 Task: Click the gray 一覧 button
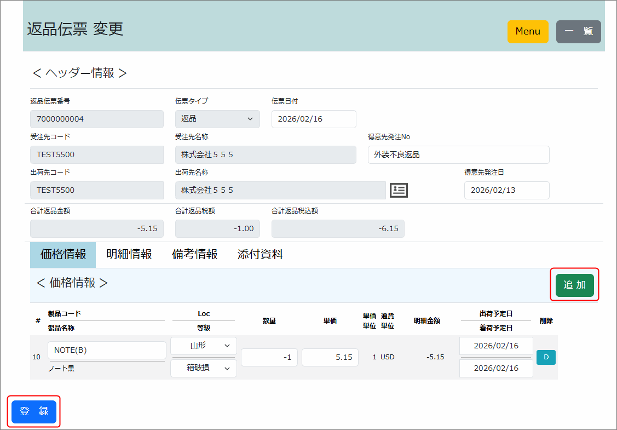tap(578, 32)
